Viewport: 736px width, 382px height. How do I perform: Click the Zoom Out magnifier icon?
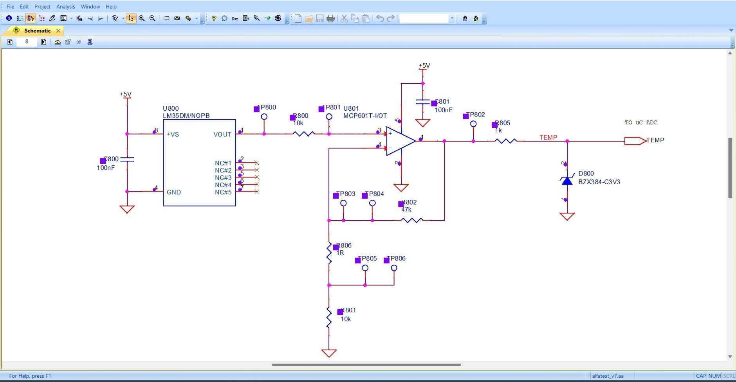(153, 18)
